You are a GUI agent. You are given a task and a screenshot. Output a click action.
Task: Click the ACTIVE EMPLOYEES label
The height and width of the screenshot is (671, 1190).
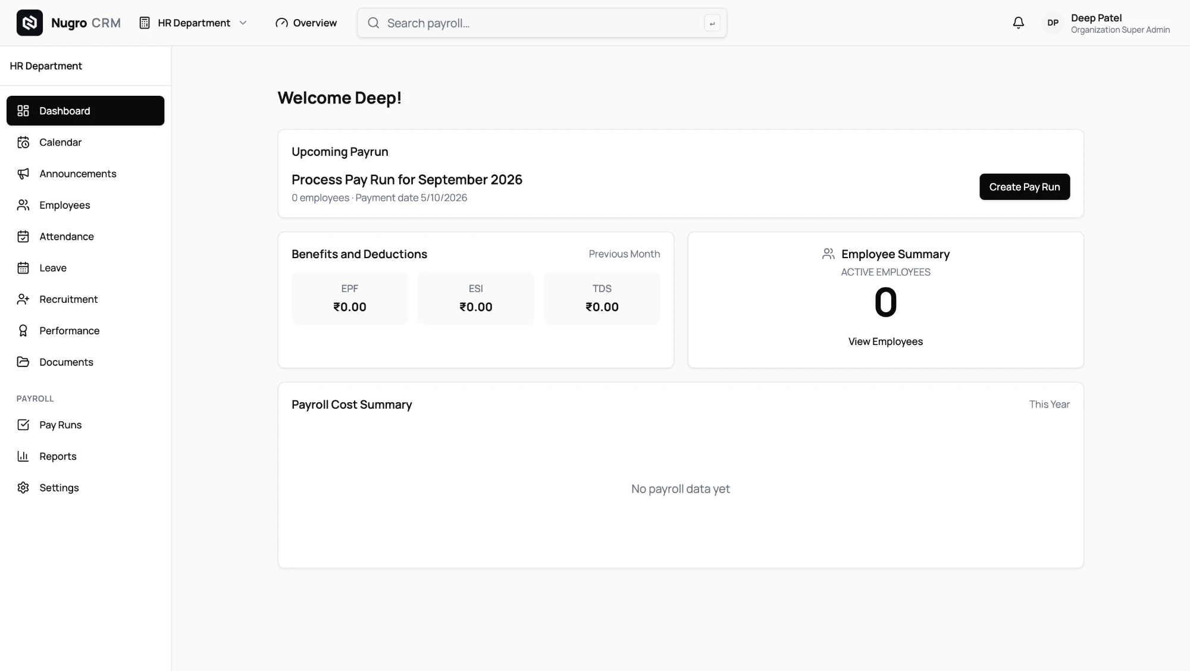click(885, 272)
